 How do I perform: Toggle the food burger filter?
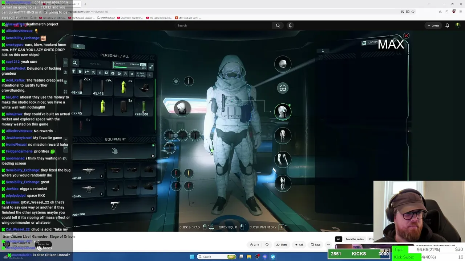(x=113, y=73)
